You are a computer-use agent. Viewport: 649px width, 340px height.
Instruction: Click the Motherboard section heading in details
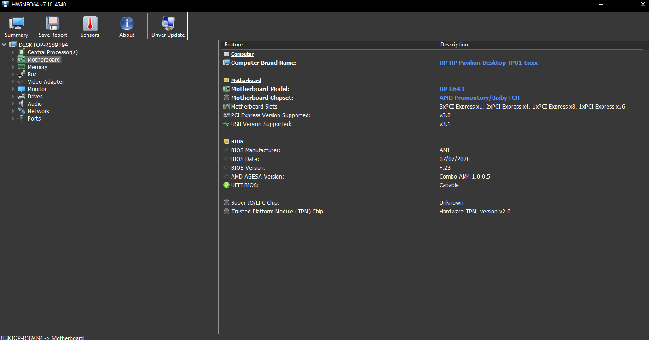coord(246,80)
